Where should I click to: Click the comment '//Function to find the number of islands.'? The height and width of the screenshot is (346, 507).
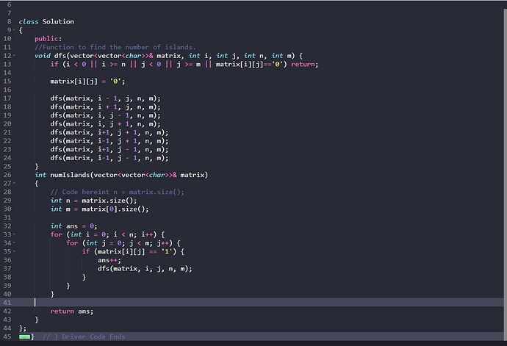pos(115,47)
